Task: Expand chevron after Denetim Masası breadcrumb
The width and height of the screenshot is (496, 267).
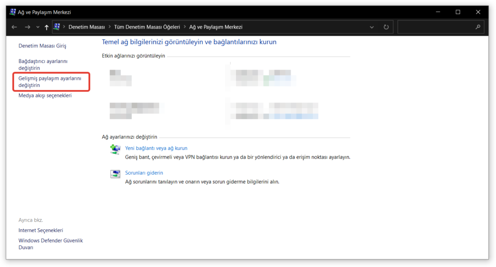Action: [x=109, y=27]
